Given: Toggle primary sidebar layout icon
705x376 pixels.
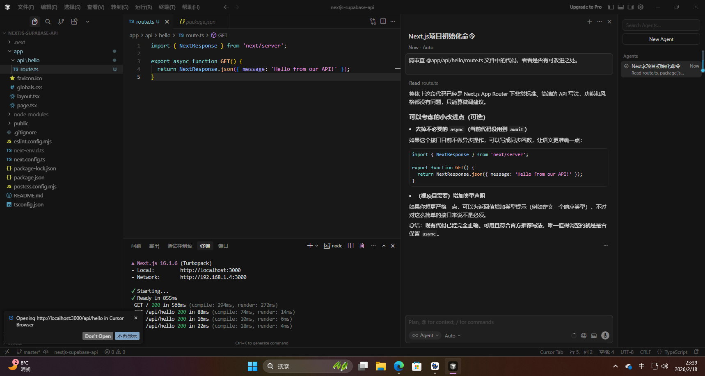Looking at the screenshot, I should (x=611, y=7).
